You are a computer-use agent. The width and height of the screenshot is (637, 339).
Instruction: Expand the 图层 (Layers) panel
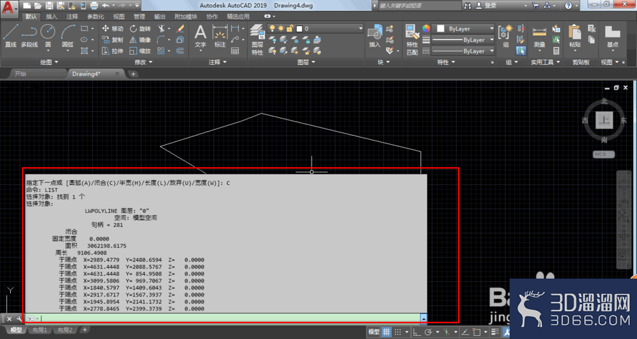306,62
